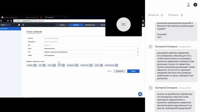Click the 'Поиск компаний' heading
Viewport: 200px width, 112px height.
point(34,32)
